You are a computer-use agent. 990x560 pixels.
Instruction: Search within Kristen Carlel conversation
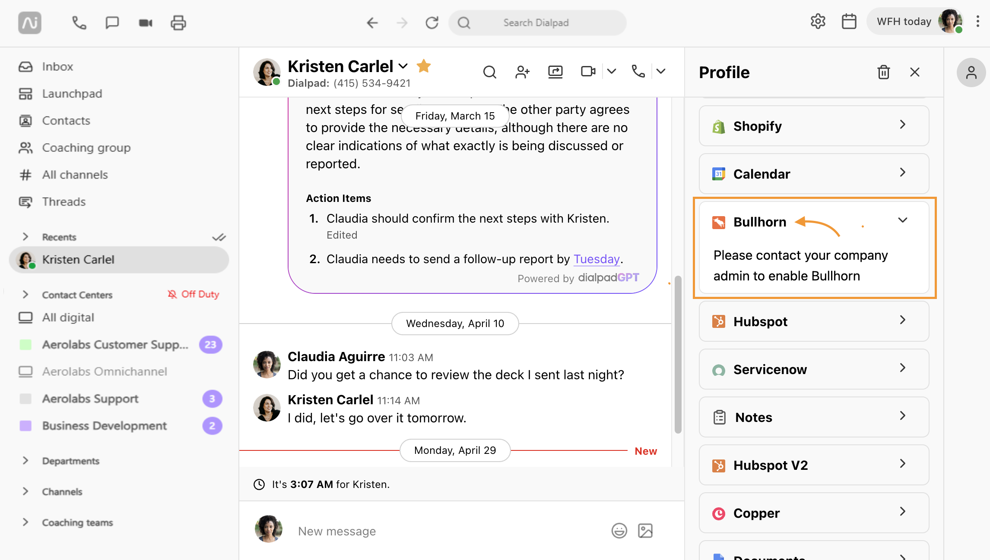[x=489, y=72]
